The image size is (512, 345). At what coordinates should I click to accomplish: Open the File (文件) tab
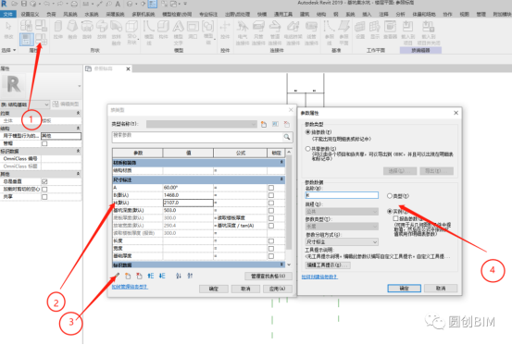click(x=7, y=14)
